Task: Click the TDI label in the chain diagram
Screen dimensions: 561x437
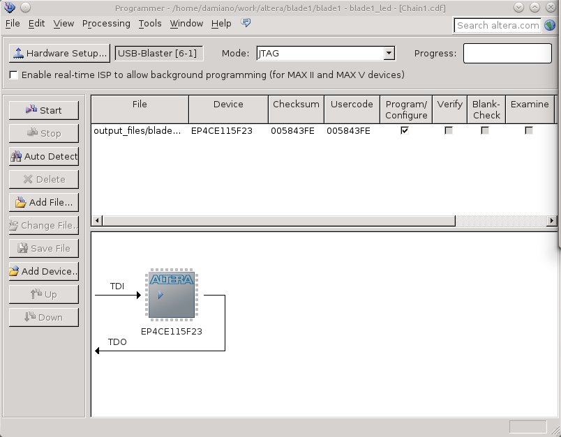Action: (117, 286)
